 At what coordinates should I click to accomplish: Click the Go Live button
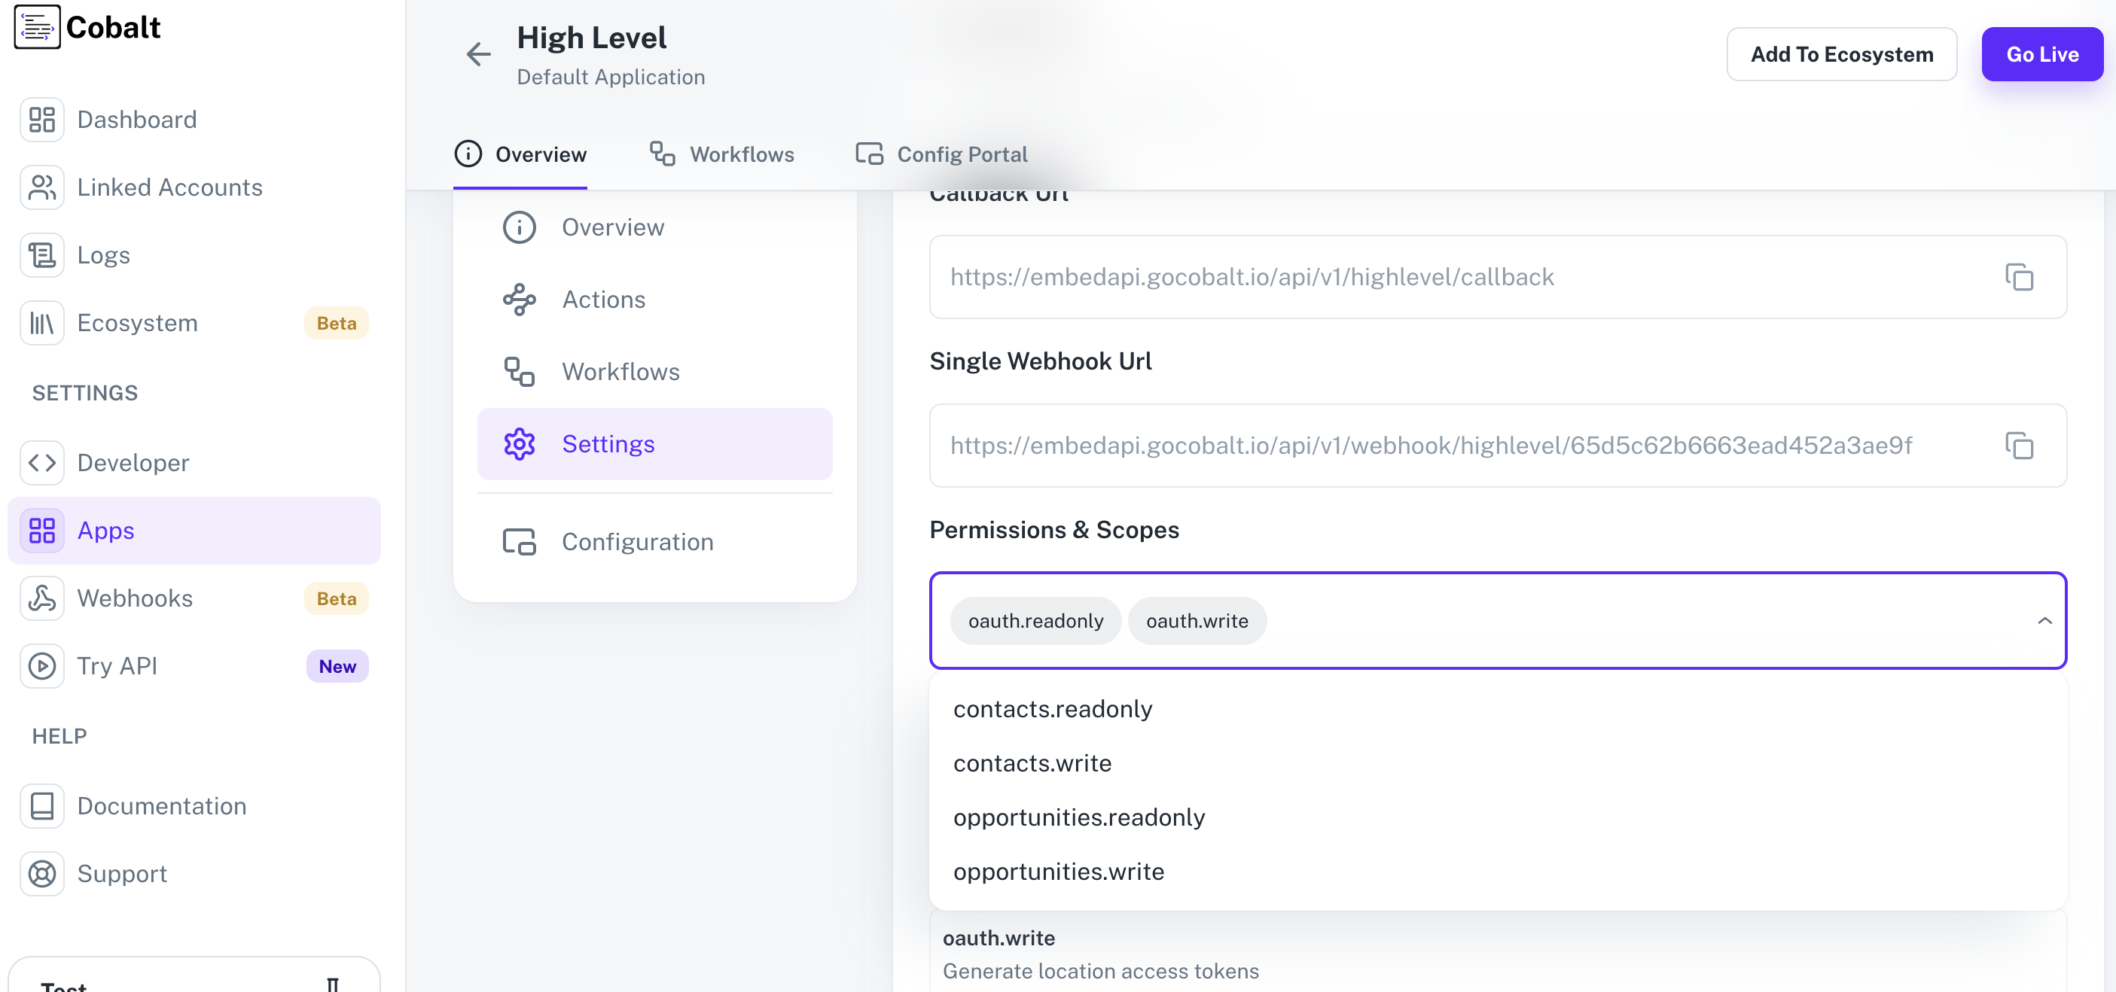point(2042,53)
